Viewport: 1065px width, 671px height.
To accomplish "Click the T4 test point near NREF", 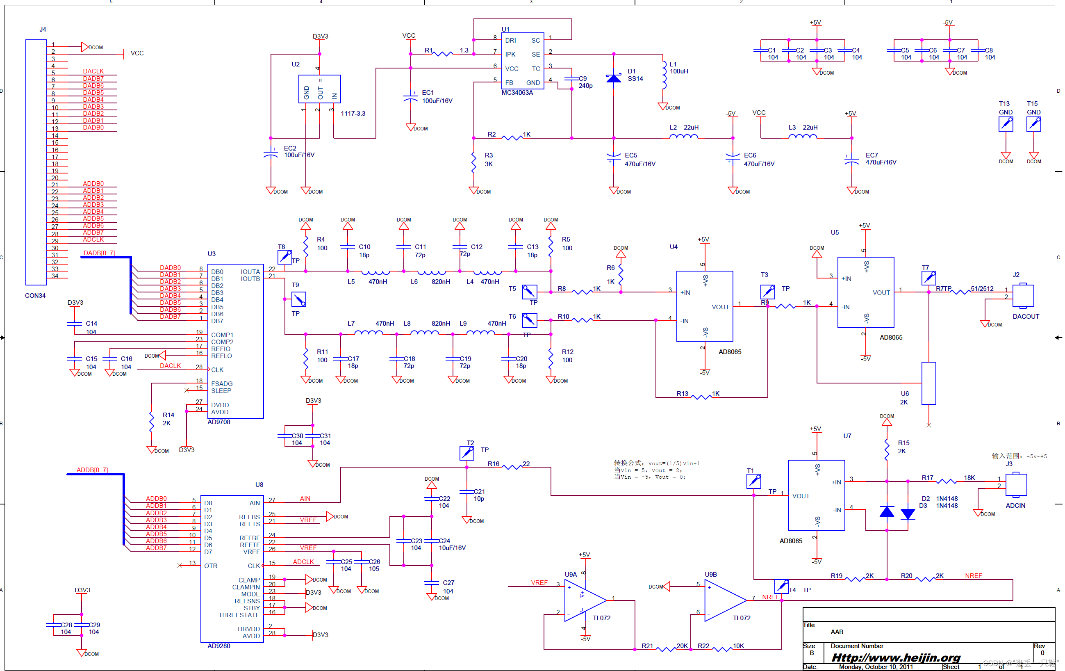I will (782, 587).
